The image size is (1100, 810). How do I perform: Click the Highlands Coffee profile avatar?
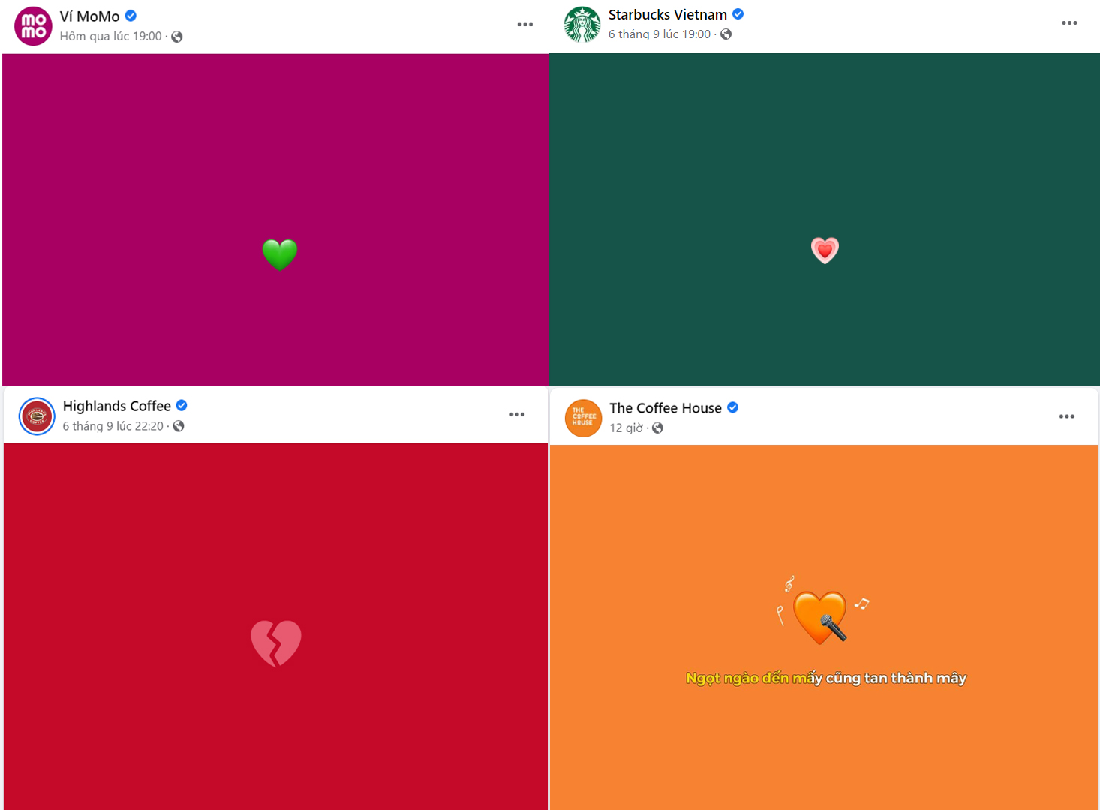(x=37, y=416)
